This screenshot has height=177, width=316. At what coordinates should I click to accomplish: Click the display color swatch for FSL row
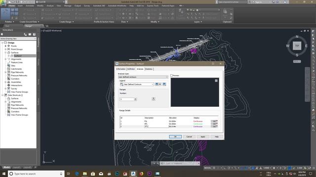coord(214,121)
